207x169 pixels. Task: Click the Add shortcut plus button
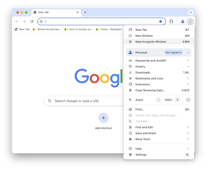[x=103, y=118]
